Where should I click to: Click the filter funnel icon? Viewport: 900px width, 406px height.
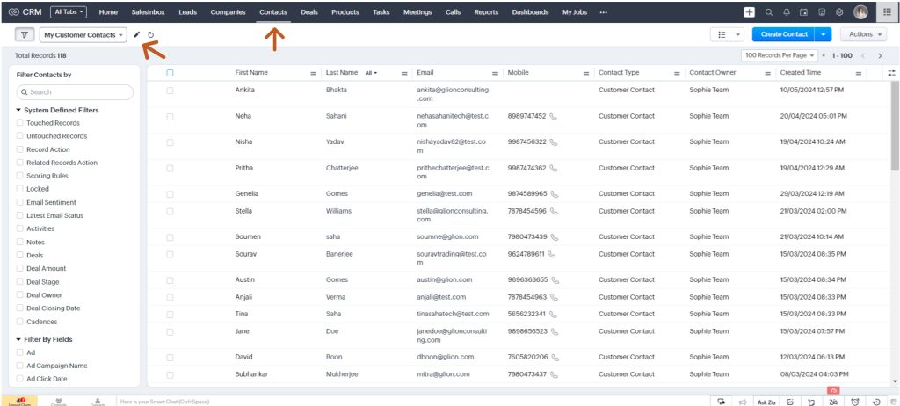click(x=24, y=35)
